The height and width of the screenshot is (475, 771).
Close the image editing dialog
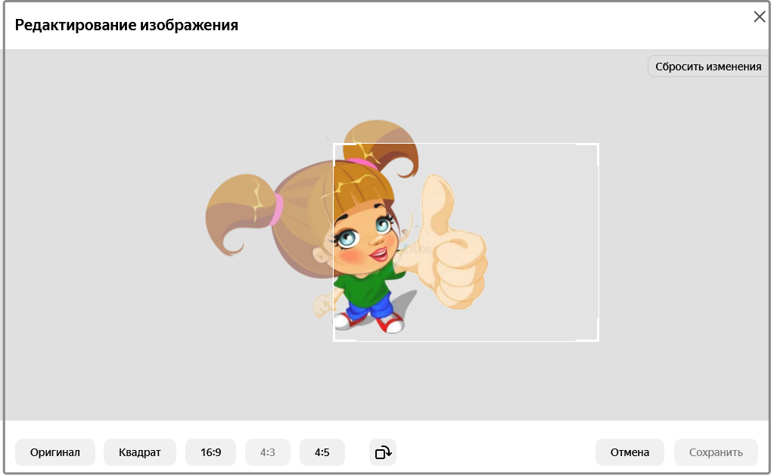tap(759, 17)
